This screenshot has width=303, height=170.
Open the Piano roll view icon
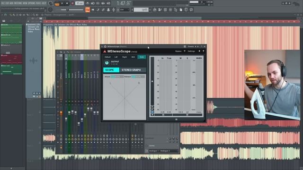160,9
